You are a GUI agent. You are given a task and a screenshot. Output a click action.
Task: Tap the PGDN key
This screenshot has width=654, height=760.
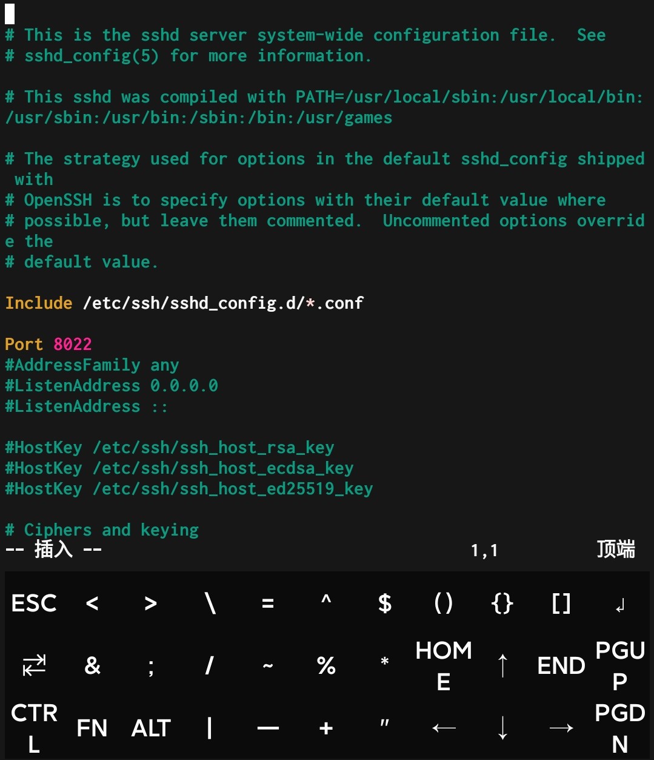coord(619,728)
